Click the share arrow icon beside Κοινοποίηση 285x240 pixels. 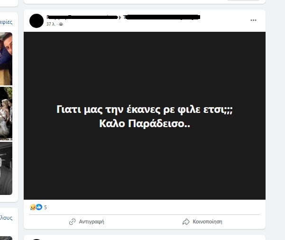point(186,222)
